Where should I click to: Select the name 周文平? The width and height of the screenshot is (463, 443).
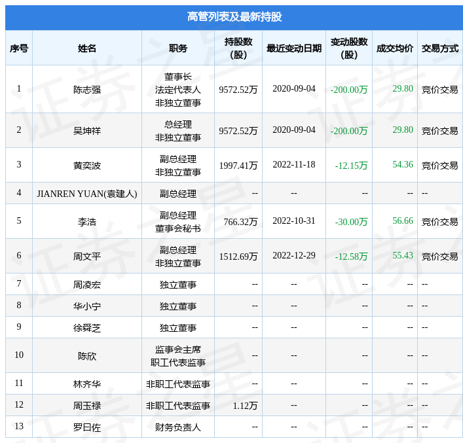pyautogui.click(x=87, y=256)
